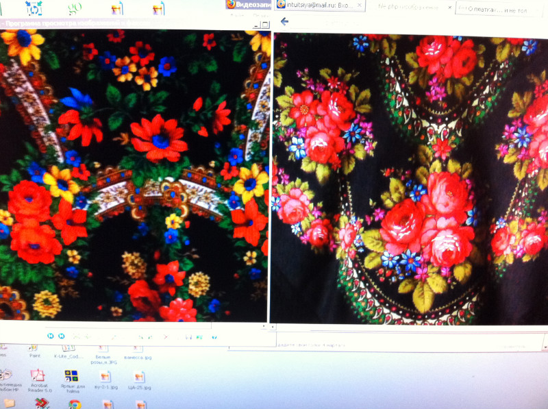Click the previous image button in viewer toolbar
Image resolution: width=548 pixels, height=409 pixels.
coord(51,336)
